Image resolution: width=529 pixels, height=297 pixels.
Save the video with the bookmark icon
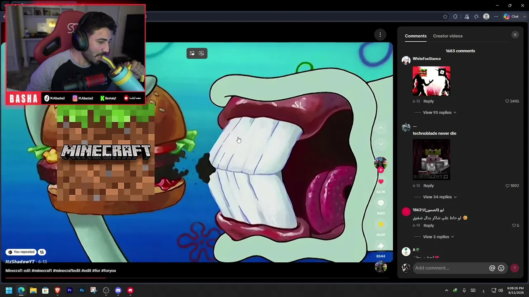pyautogui.click(x=381, y=224)
